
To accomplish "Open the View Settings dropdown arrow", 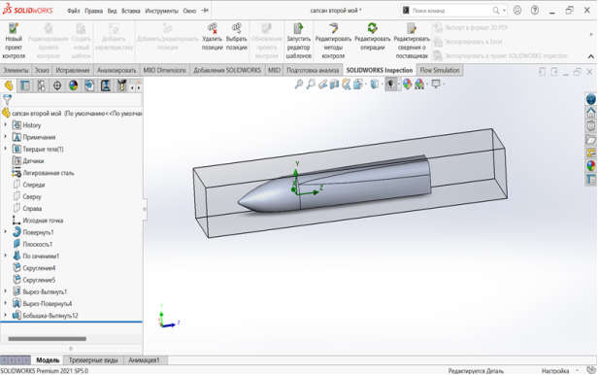I will (443, 85).
